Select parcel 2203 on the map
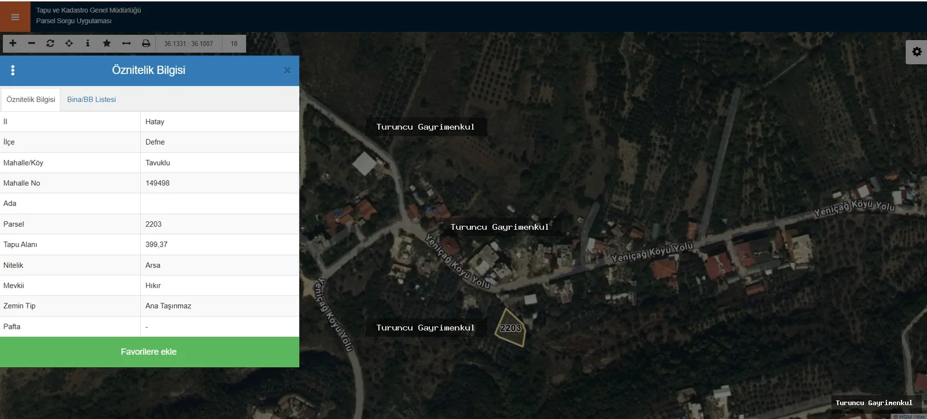927x419 pixels. tap(510, 328)
